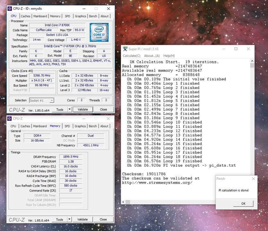Click the Core Voltage value 1.440 V
268x231 pixels.
[76, 40]
